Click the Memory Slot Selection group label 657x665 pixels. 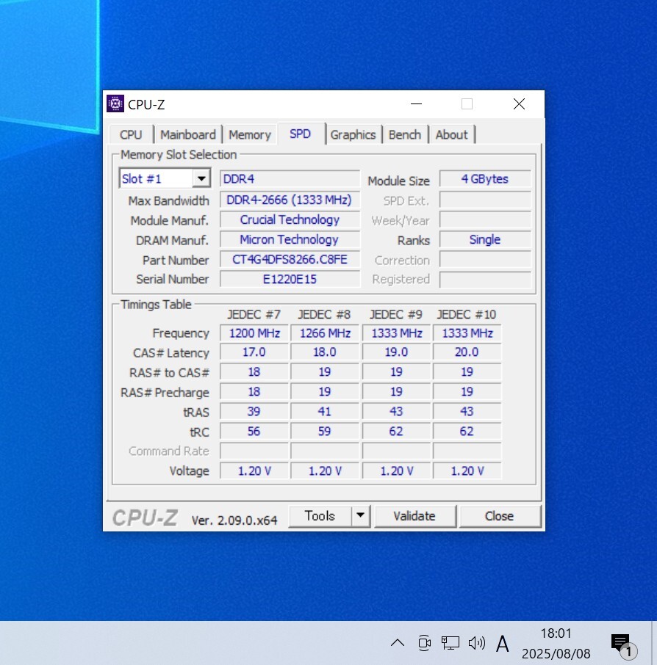pyautogui.click(x=179, y=155)
